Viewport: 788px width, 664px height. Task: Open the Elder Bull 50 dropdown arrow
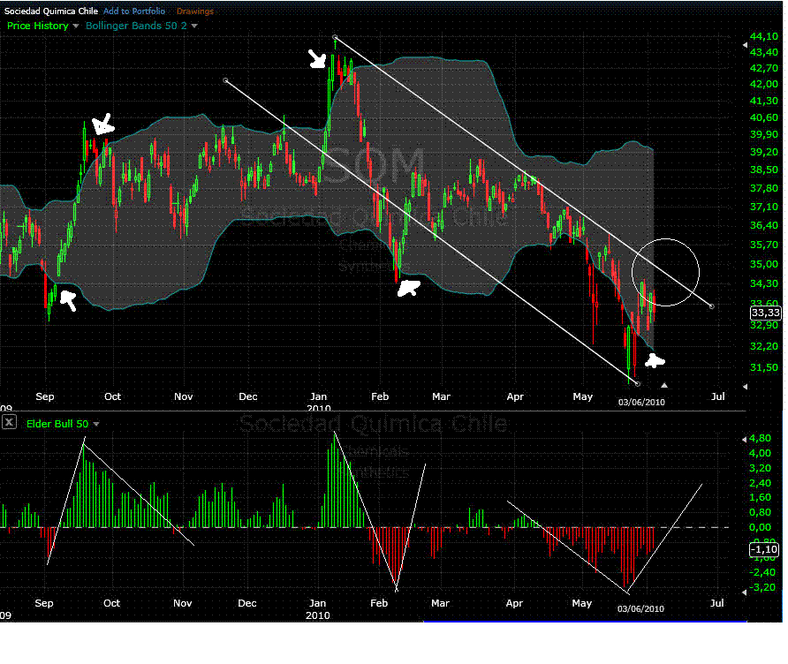point(96,424)
